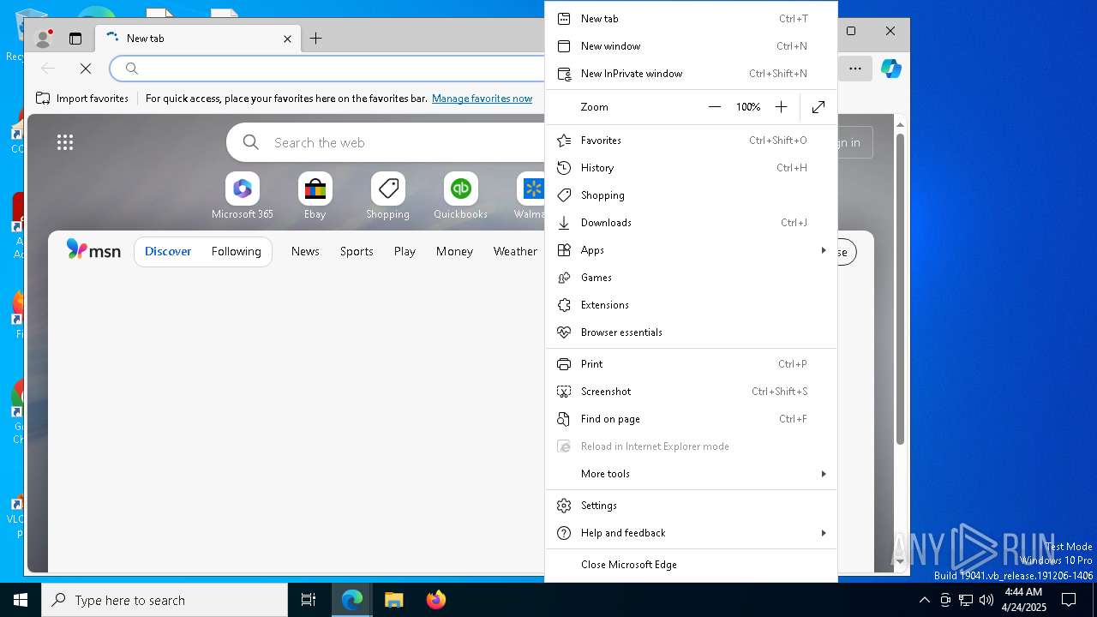Open Downloads from the menu
Image resolution: width=1097 pixels, height=617 pixels.
[691, 223]
